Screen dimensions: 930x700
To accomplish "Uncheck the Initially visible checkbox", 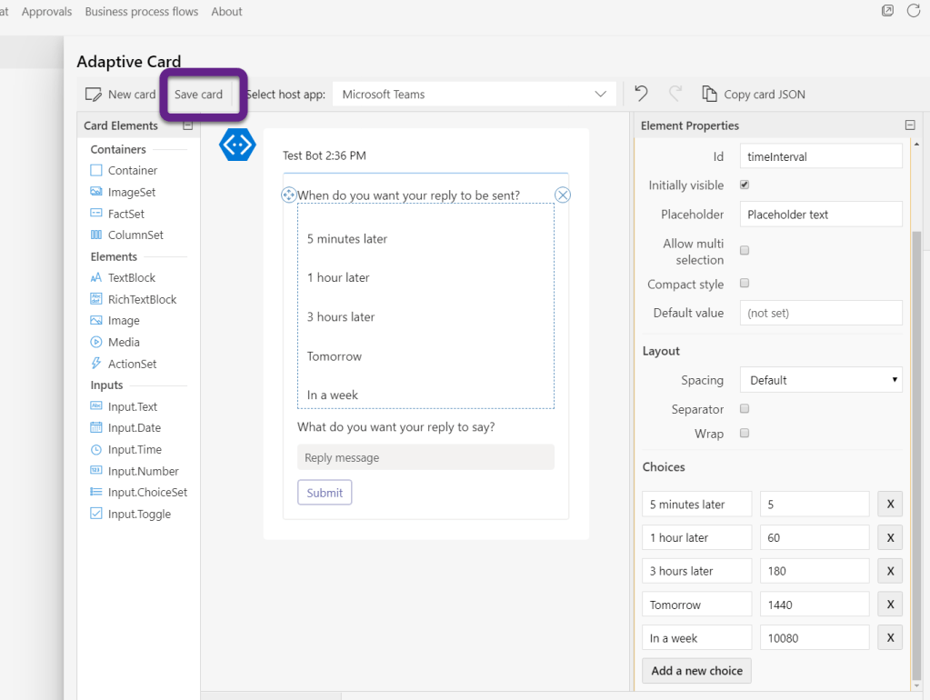I will click(745, 185).
